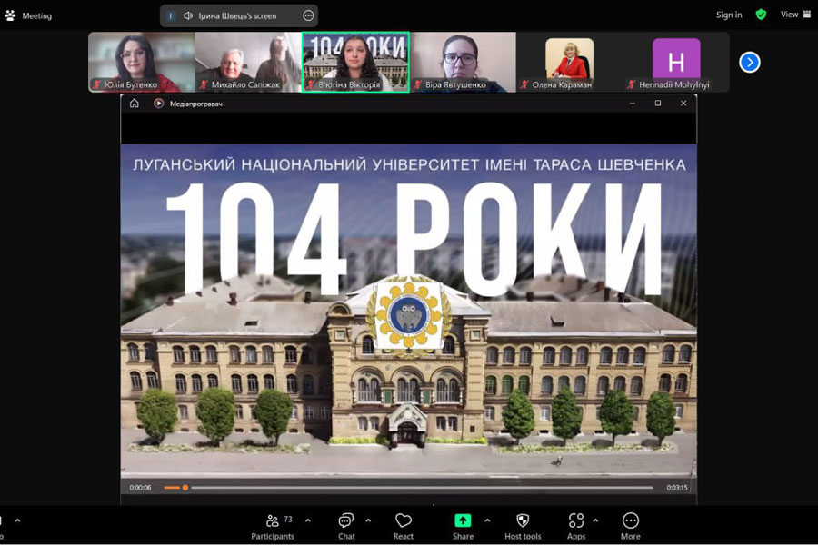The height and width of the screenshot is (545, 818).
Task: Click the muted mic icon on Олена Караман
Action: click(524, 84)
